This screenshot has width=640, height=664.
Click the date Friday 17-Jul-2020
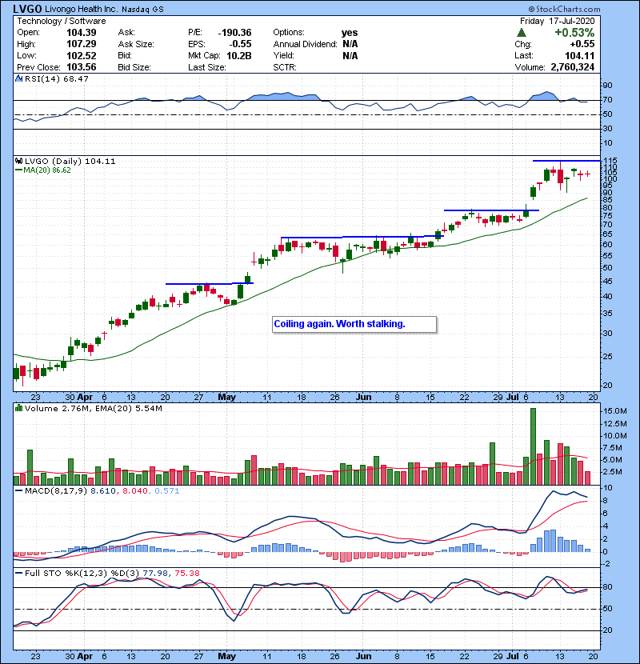click(557, 21)
